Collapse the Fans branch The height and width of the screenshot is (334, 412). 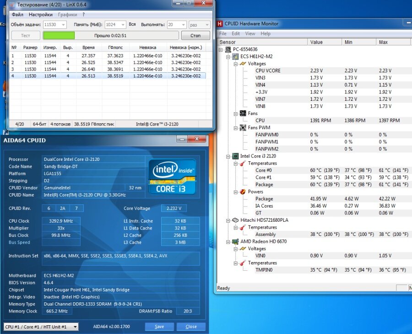(236, 114)
